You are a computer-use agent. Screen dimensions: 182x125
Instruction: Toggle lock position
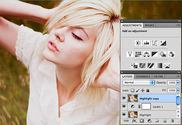click(143, 90)
